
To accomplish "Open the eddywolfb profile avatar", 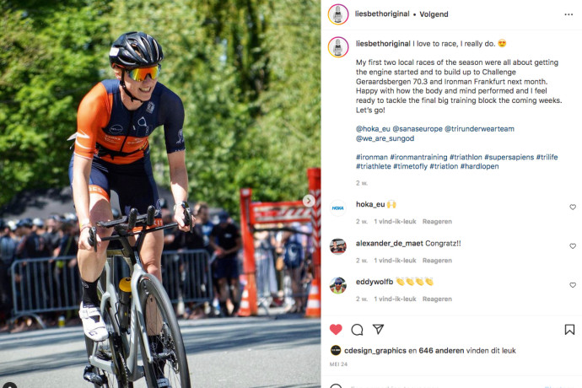I will [337, 285].
